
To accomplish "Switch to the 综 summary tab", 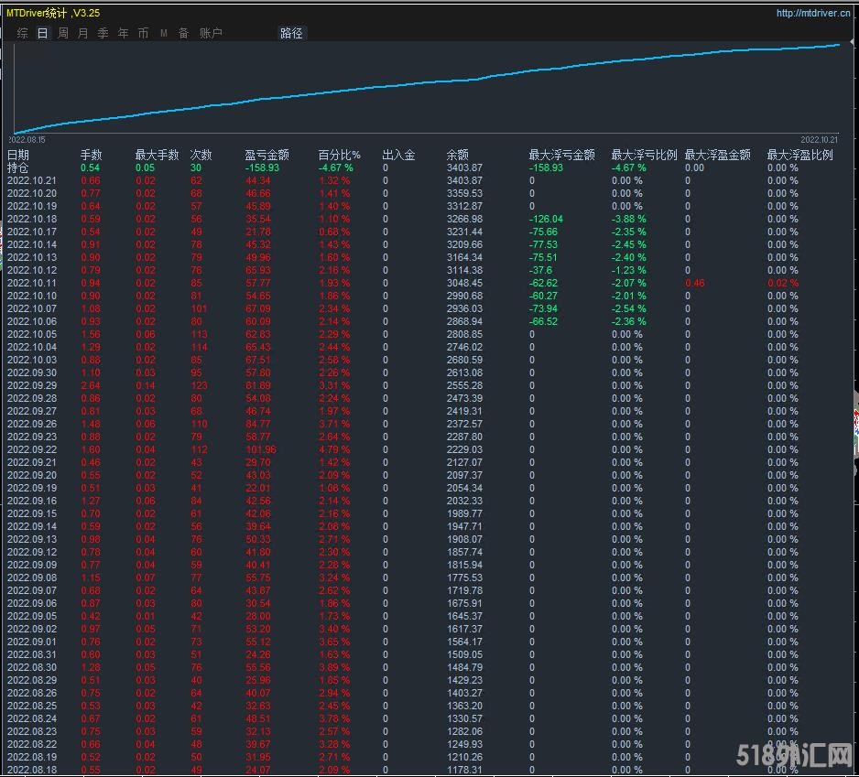I will [23, 33].
